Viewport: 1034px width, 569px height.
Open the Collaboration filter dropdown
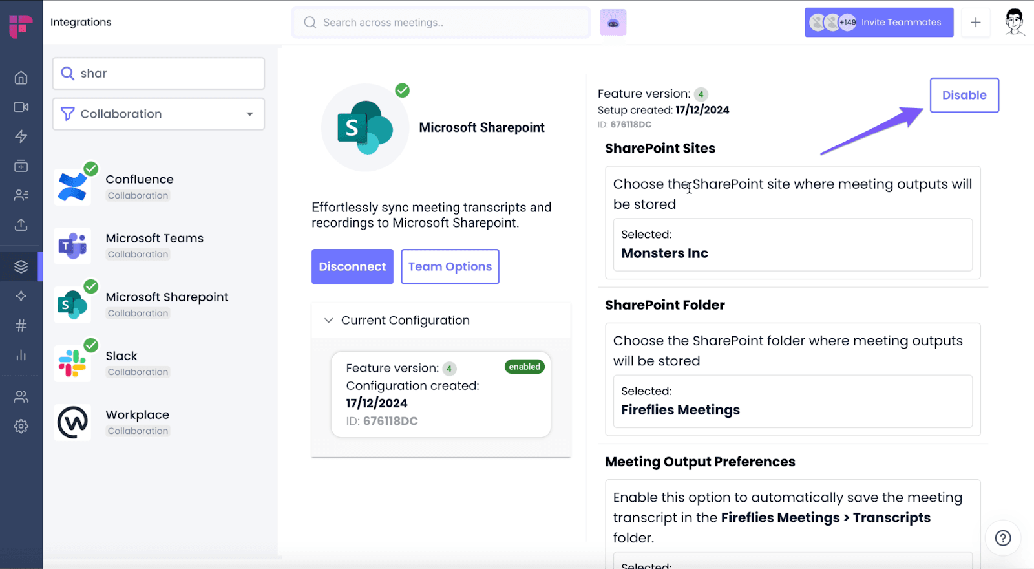[x=158, y=114]
